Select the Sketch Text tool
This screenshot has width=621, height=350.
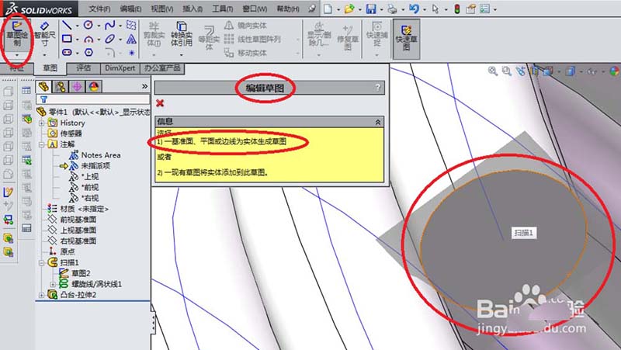[x=131, y=40]
